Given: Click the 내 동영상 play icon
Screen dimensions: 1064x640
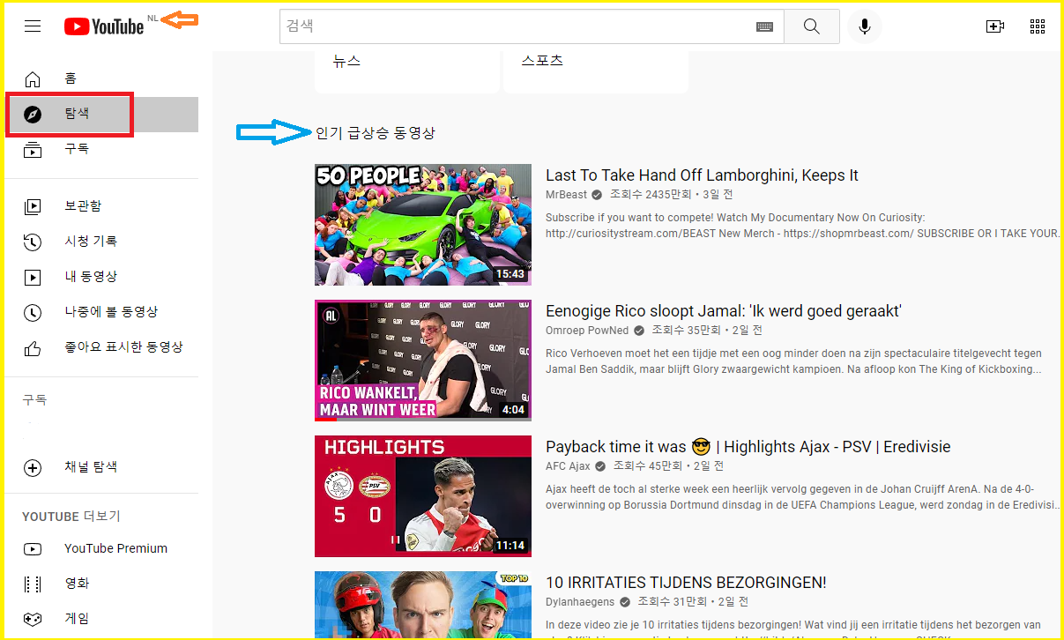Looking at the screenshot, I should tap(33, 277).
